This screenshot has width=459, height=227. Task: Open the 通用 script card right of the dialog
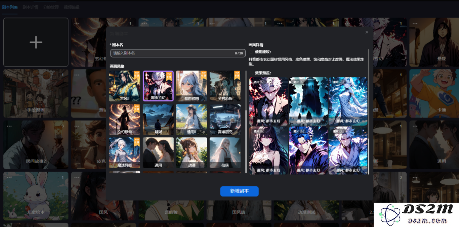click(x=441, y=145)
